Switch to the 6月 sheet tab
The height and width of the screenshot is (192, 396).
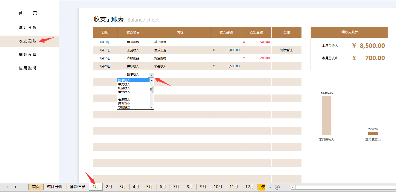point(163,187)
